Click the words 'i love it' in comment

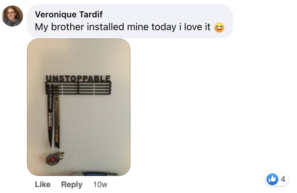tap(195, 27)
